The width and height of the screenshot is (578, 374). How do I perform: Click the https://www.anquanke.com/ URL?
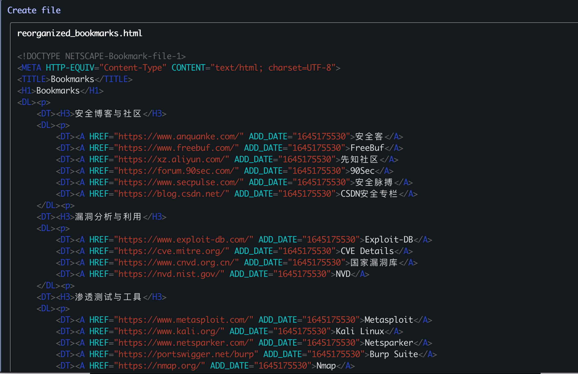[179, 136]
